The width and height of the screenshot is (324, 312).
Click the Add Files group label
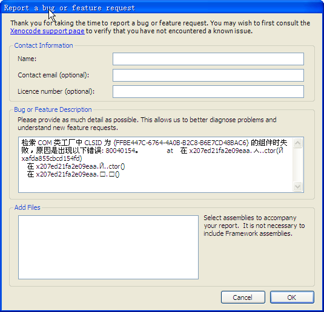tap(27, 207)
